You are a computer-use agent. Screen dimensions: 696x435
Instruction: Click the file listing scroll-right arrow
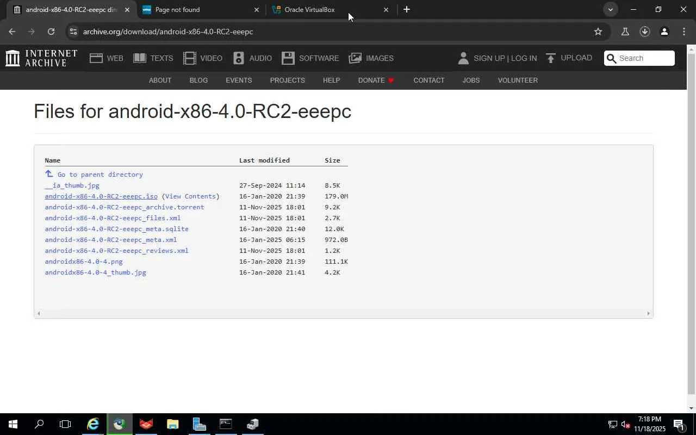tap(648, 313)
